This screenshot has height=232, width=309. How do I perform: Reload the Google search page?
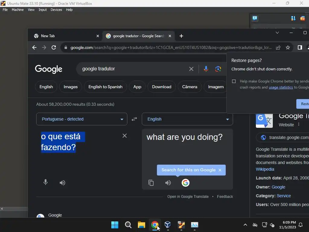tap(54, 47)
